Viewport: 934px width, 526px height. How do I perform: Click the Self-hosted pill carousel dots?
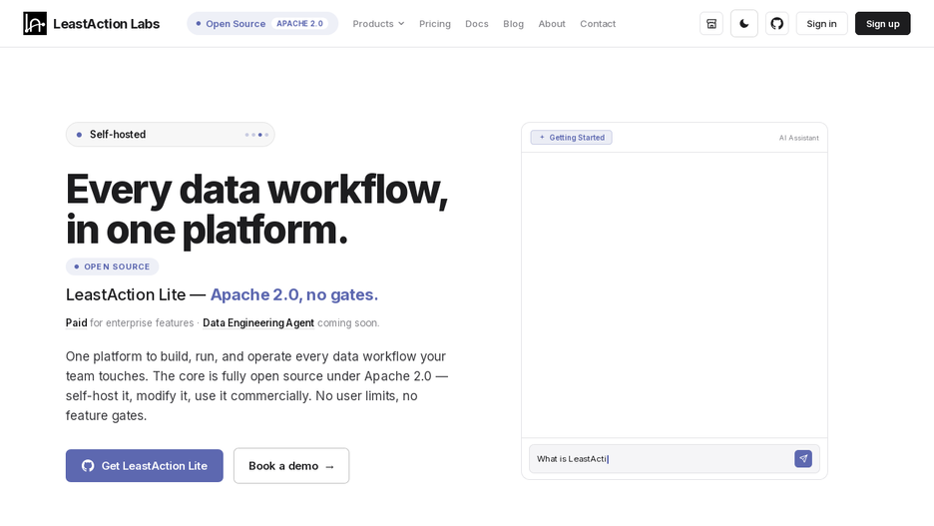coord(256,135)
